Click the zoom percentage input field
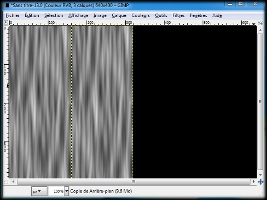 point(56,191)
